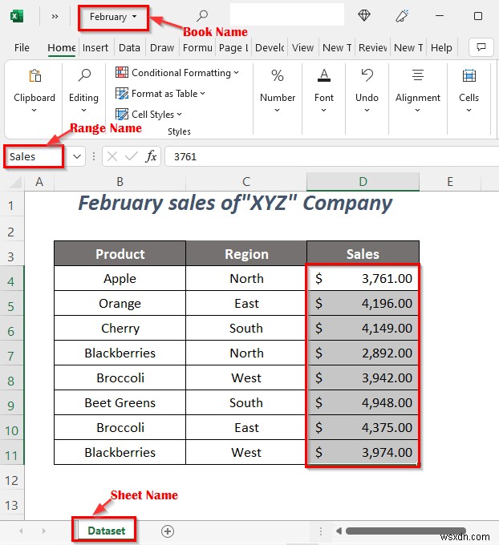Click the Alignment lines icon

[418, 75]
